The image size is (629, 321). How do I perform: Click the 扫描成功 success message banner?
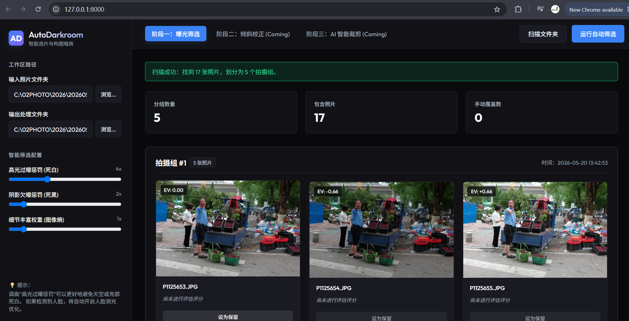(381, 72)
